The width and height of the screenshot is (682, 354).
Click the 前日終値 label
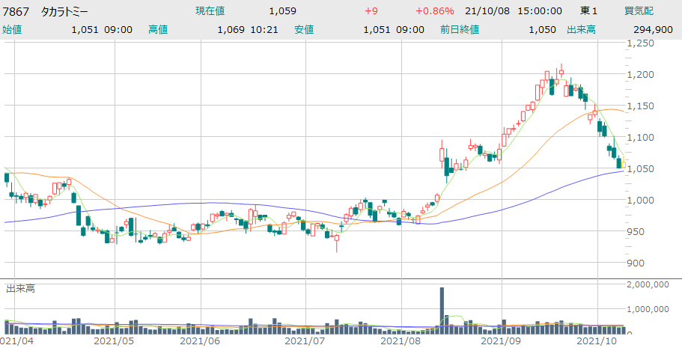[459, 30]
